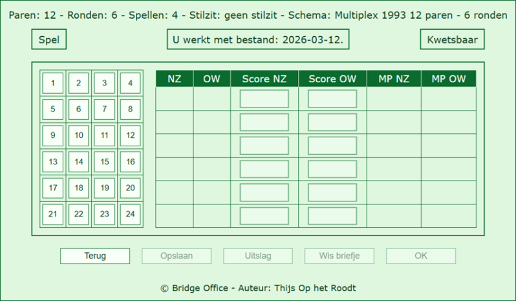Focus the first Score OW input field
The image size is (516, 301).
pyautogui.click(x=332, y=99)
